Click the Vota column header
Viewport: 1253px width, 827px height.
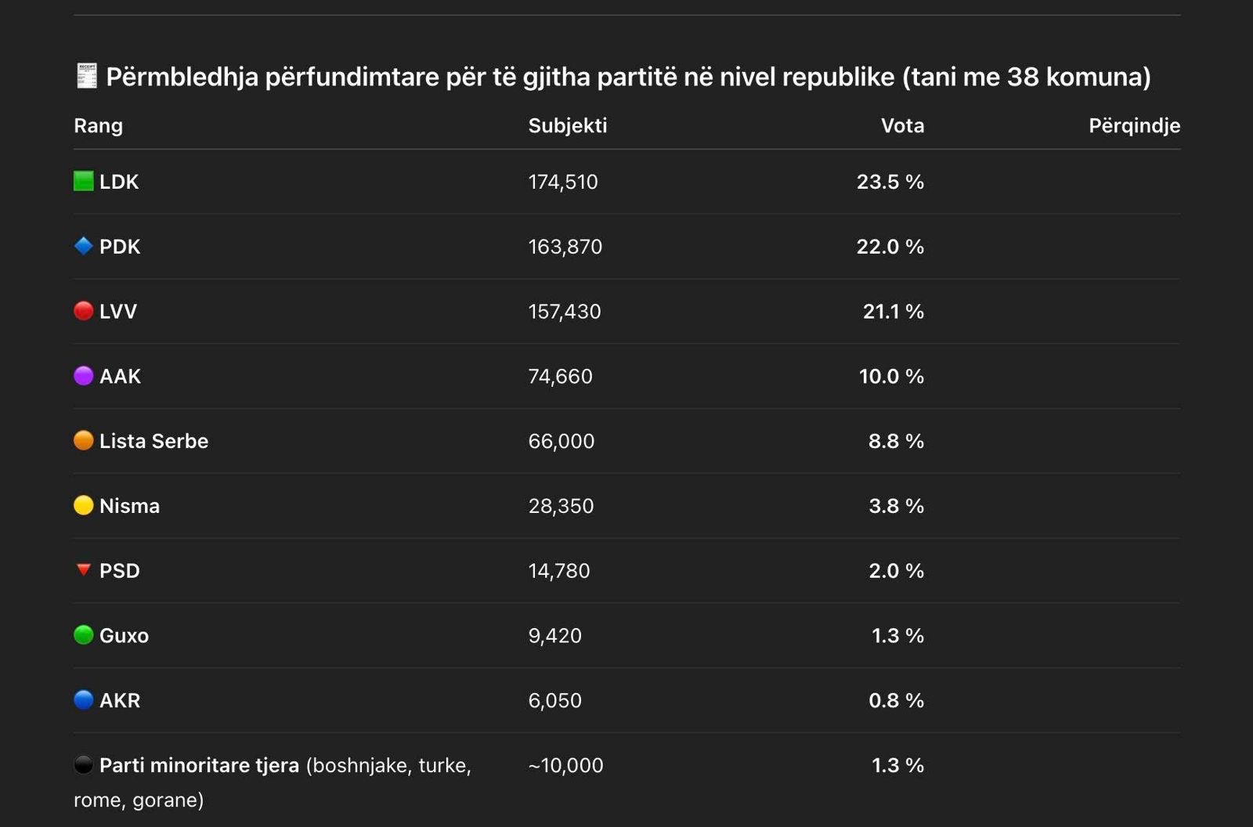point(902,126)
